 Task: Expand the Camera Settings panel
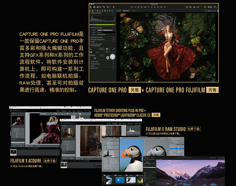pyautogui.click(x=90, y=64)
